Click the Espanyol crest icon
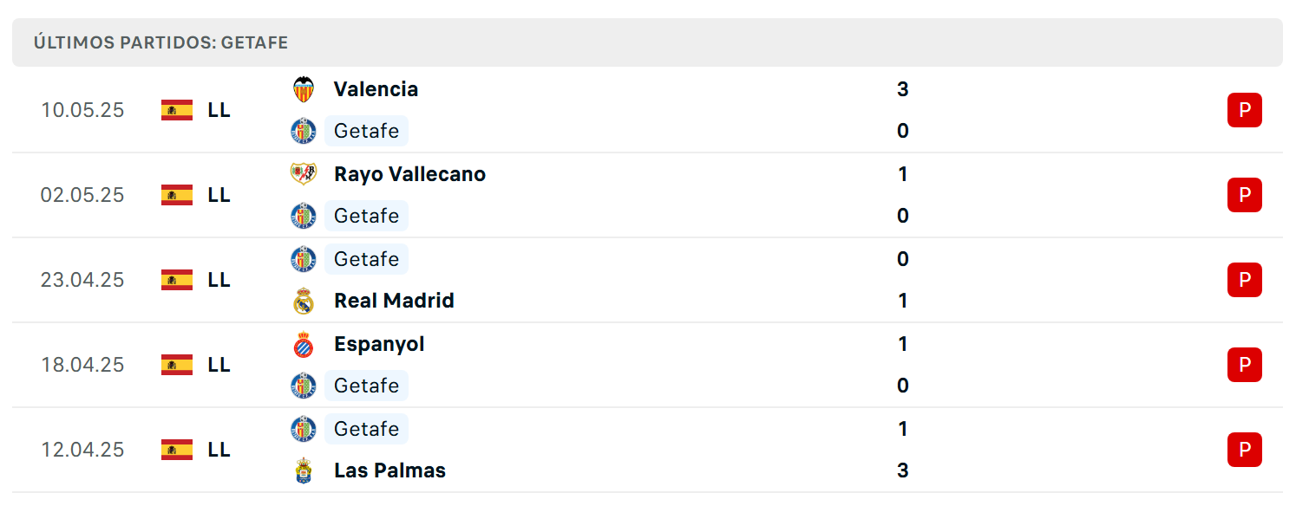This screenshot has width=1296, height=506. [x=303, y=344]
